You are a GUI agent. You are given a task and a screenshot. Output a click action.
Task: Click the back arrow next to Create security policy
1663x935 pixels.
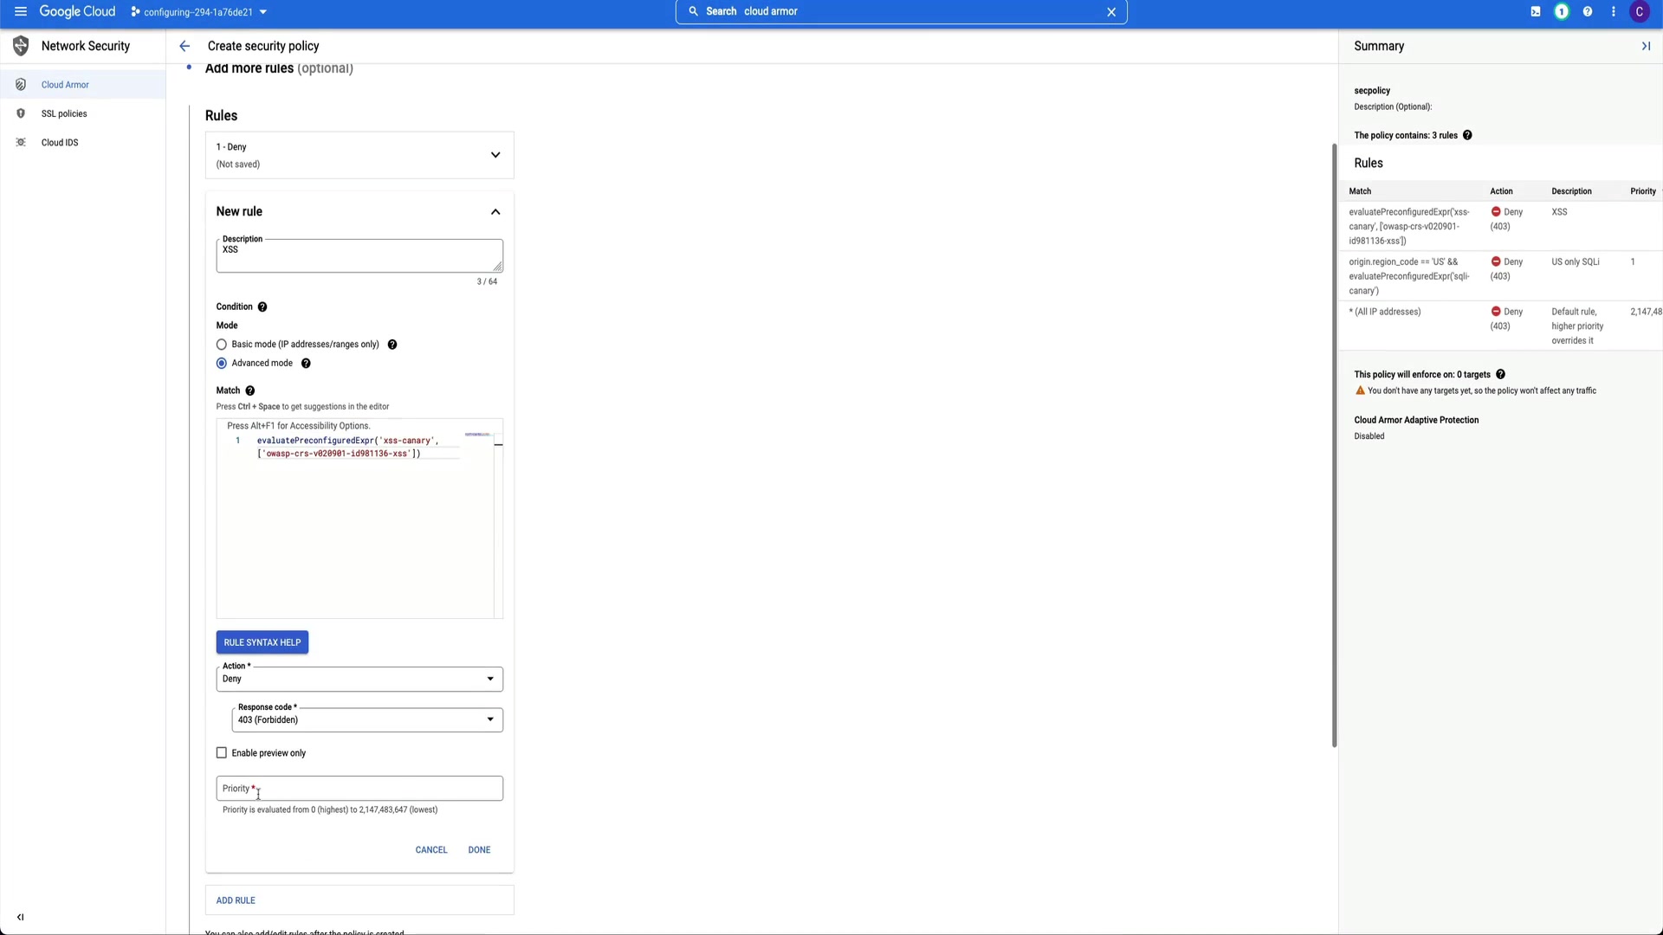coord(184,46)
